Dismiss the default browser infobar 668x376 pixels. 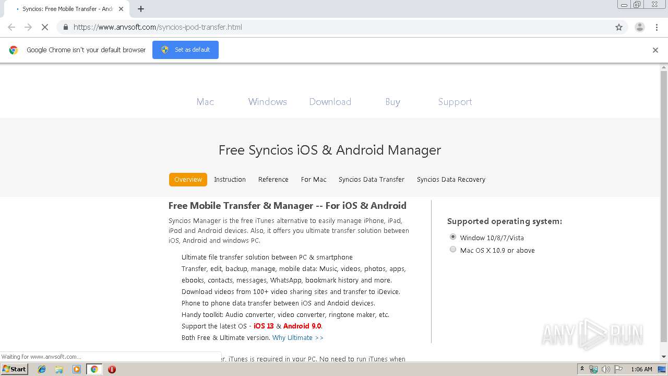(x=655, y=50)
